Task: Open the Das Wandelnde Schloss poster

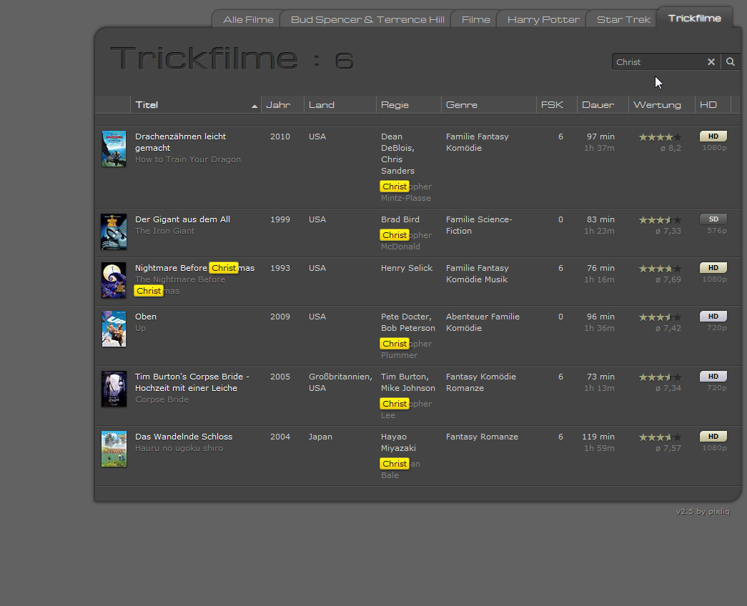Action: pos(114,449)
